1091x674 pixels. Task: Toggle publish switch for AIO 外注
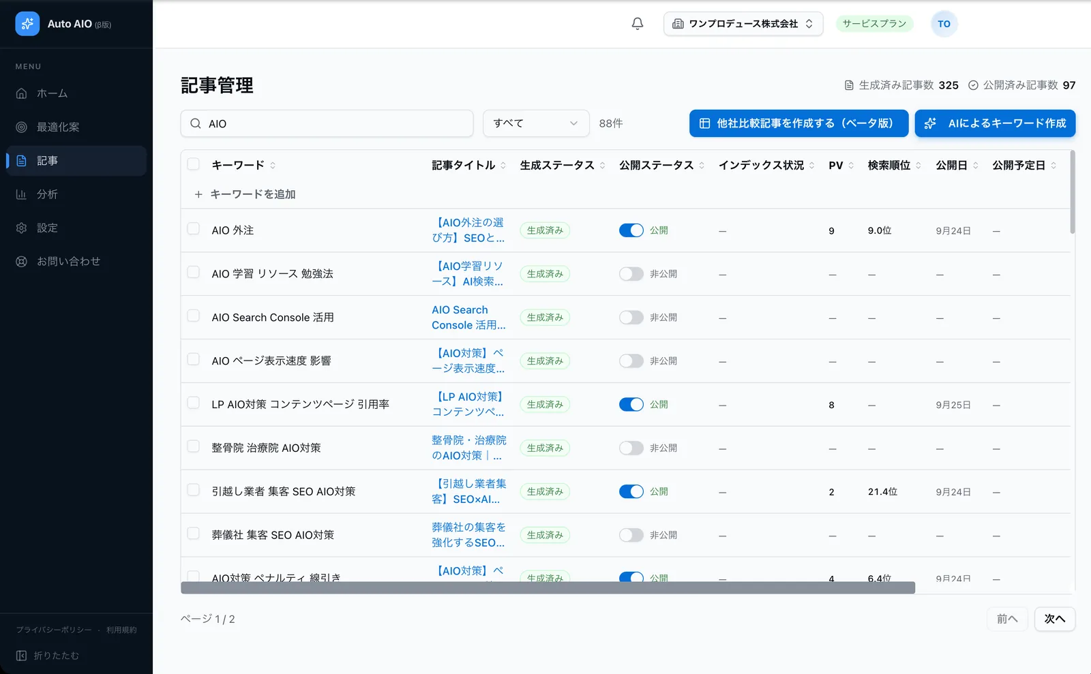(x=631, y=230)
